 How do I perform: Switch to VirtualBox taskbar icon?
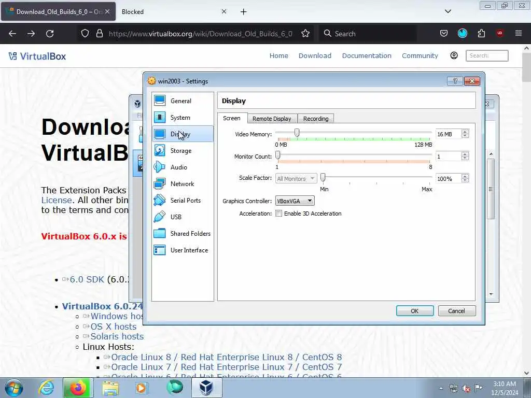point(206,388)
